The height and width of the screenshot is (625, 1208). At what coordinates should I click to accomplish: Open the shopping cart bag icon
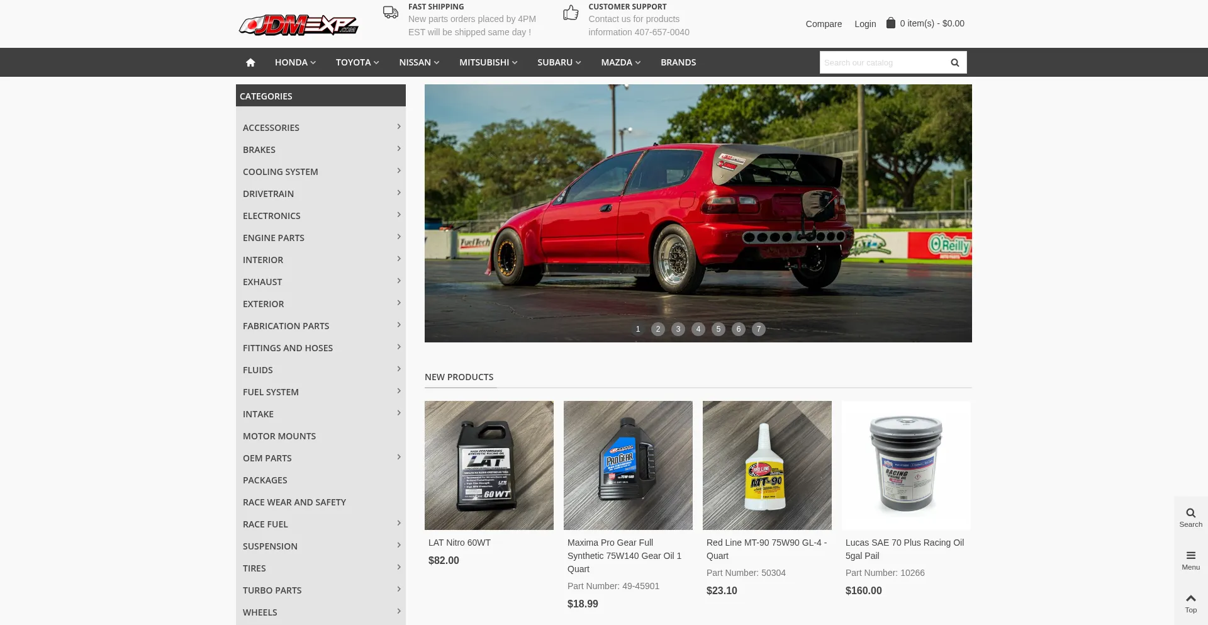pyautogui.click(x=890, y=23)
